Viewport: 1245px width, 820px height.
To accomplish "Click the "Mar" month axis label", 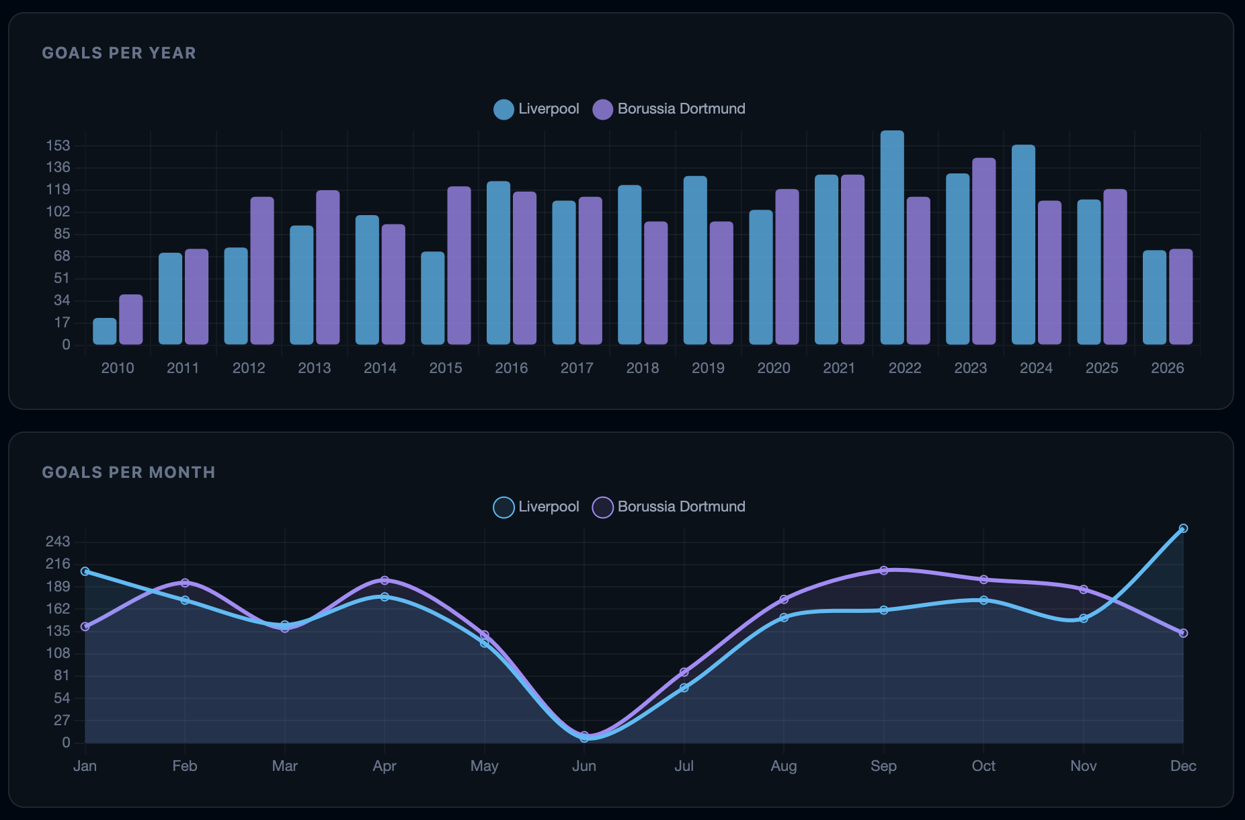I will coord(285,766).
